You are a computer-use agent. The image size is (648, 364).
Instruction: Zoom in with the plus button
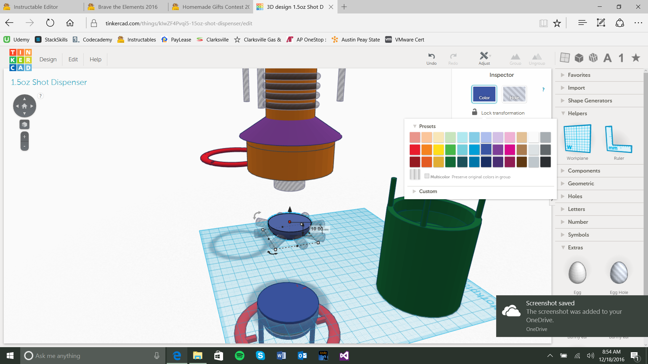(24, 137)
